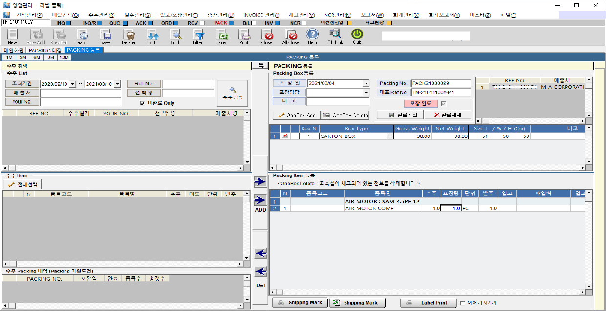This screenshot has width=606, height=311.
Task: Click the Excel export icon
Action: 221,36
